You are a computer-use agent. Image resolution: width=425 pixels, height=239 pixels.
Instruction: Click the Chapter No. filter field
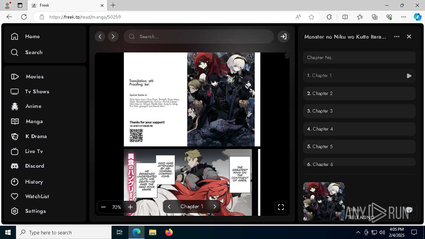click(x=359, y=57)
